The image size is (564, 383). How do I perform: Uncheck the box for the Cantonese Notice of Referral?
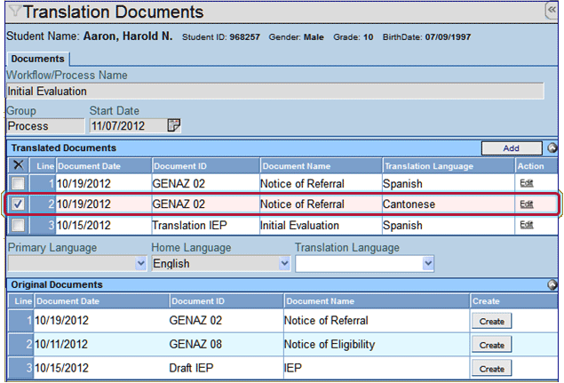point(18,204)
